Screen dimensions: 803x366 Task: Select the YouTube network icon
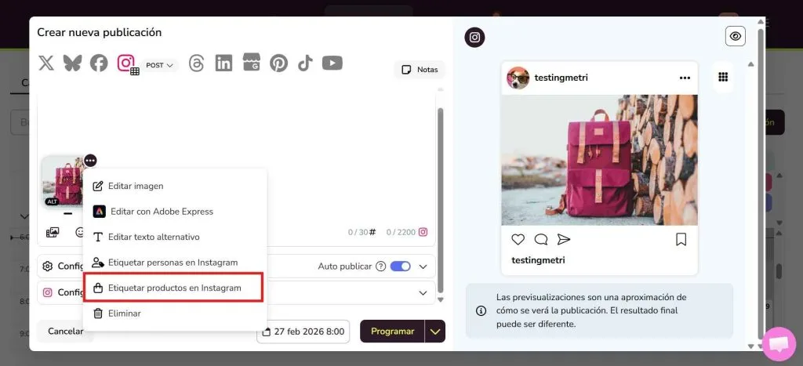tap(332, 63)
